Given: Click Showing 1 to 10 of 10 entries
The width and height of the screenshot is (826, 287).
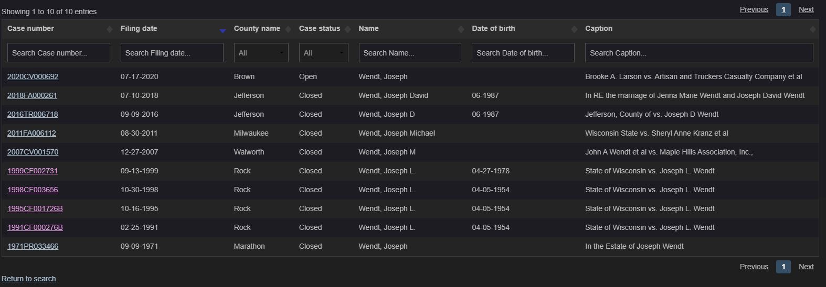Looking at the screenshot, I should pyautogui.click(x=49, y=12).
